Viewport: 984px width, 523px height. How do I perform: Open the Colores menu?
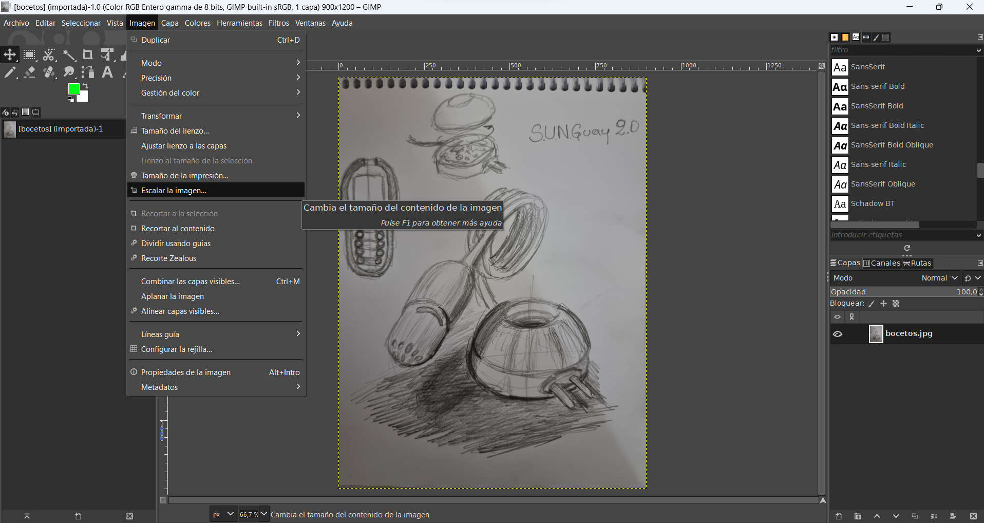[x=198, y=23]
